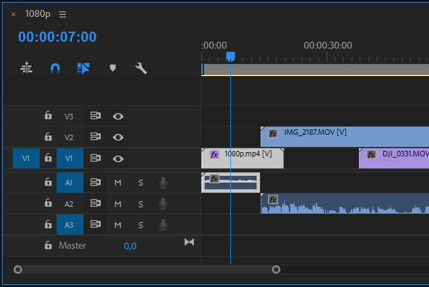Toggle V1 source patching indicator

pyautogui.click(x=26, y=158)
